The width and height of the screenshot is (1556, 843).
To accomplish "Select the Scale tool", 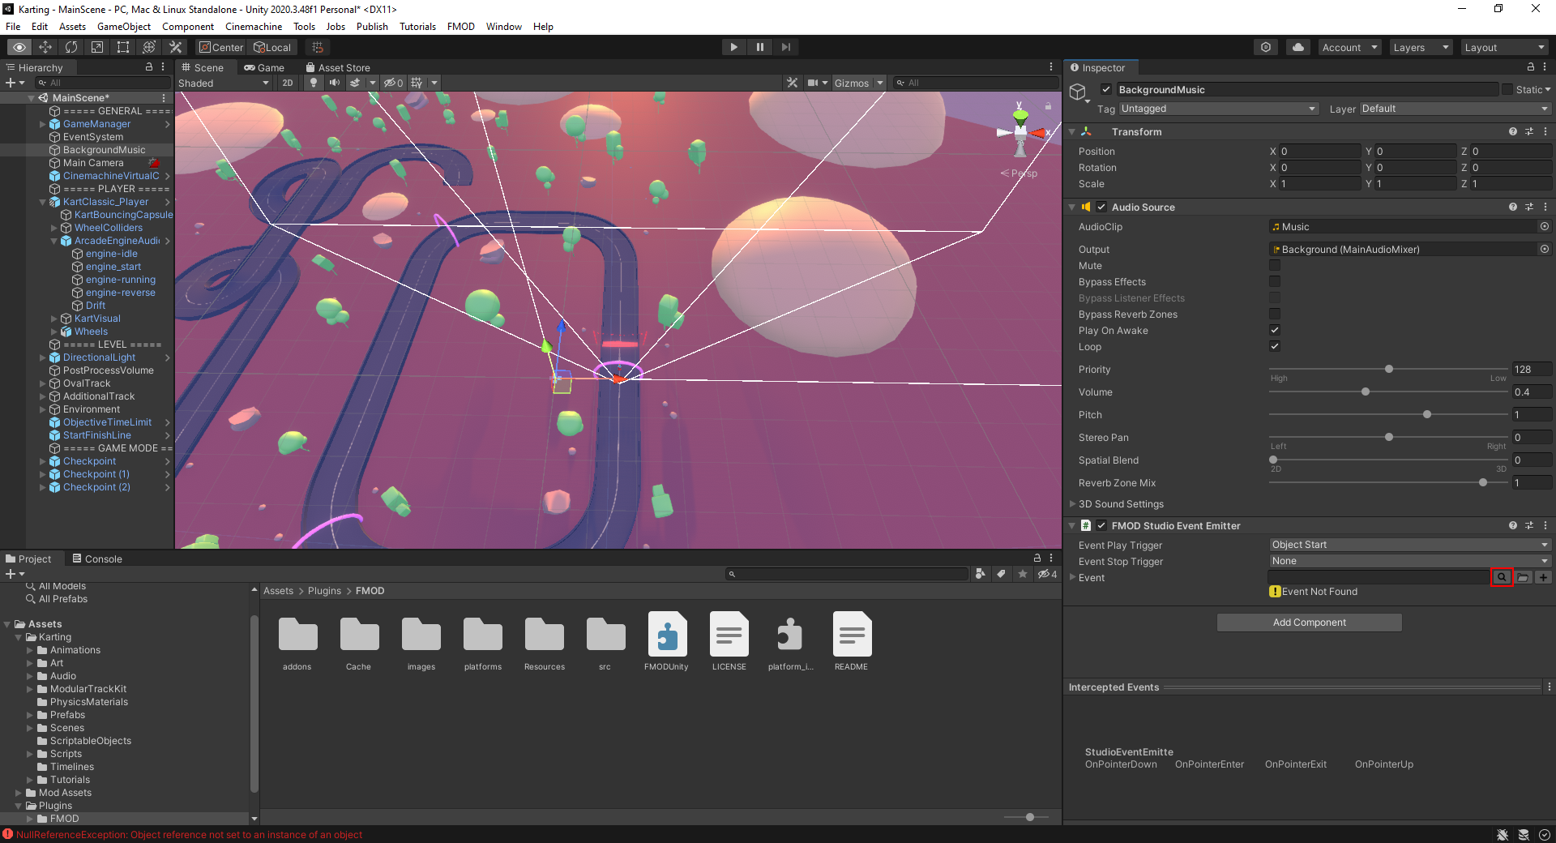I will coord(97,47).
